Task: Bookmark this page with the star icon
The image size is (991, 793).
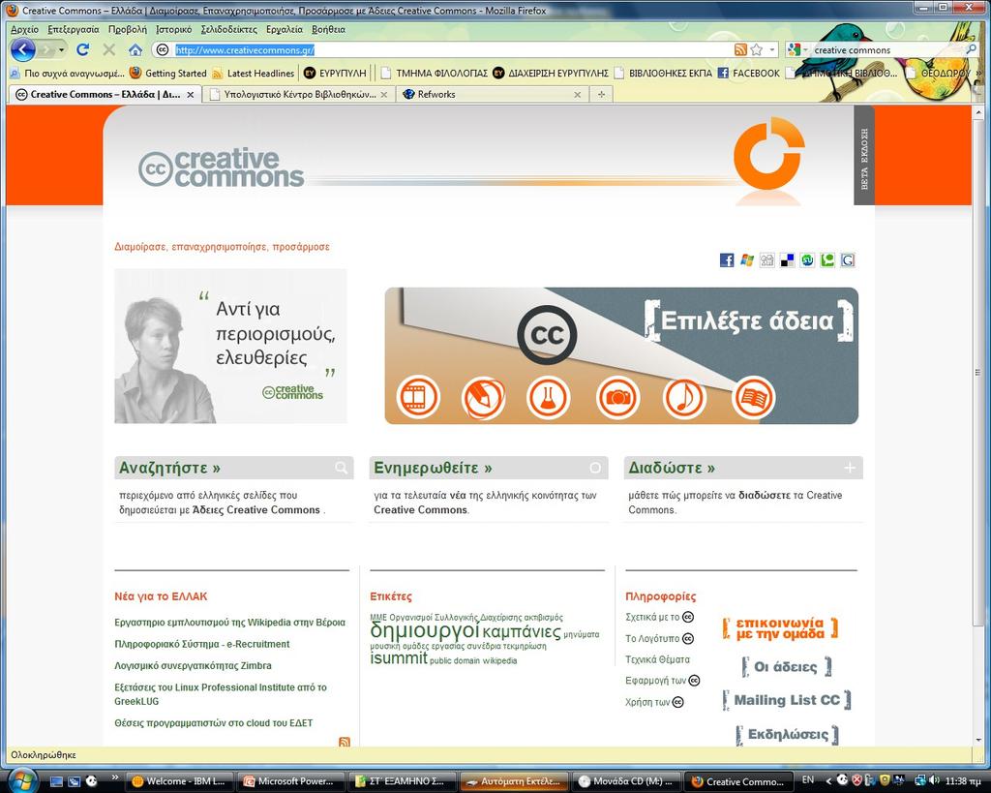Action: click(756, 49)
